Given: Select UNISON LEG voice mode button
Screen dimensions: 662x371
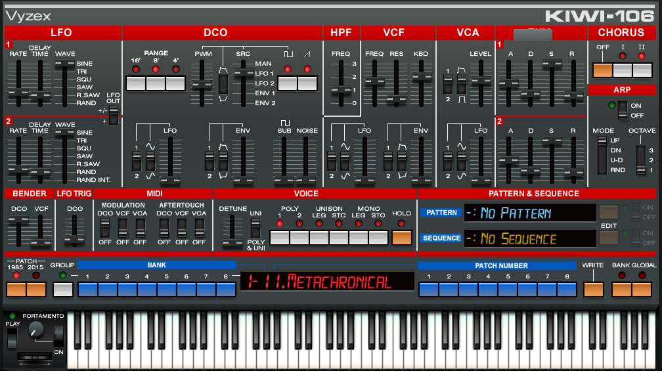Looking at the screenshot, I should pos(319,238).
